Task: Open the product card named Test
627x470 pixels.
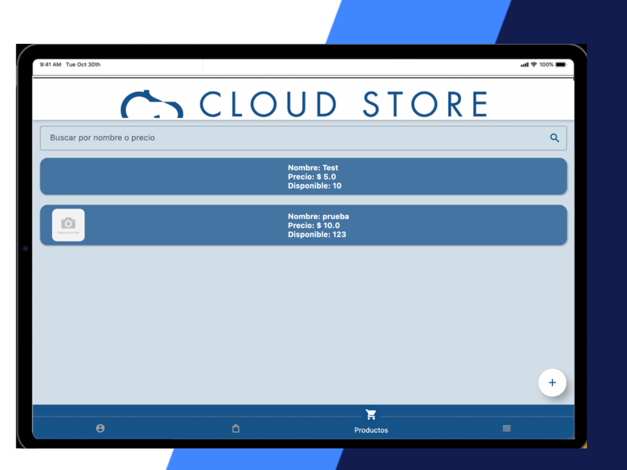Action: click(x=303, y=176)
